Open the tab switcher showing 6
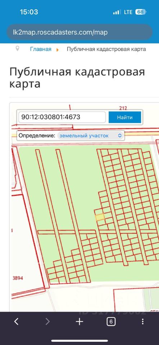This screenshot has width=159, height=345. pos(111,322)
